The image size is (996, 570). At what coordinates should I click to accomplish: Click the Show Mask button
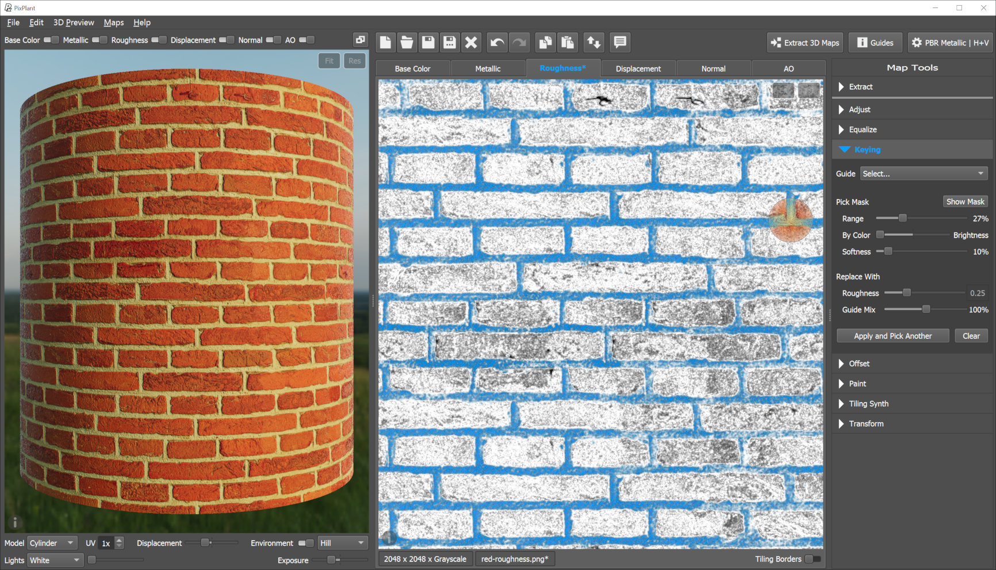(965, 202)
